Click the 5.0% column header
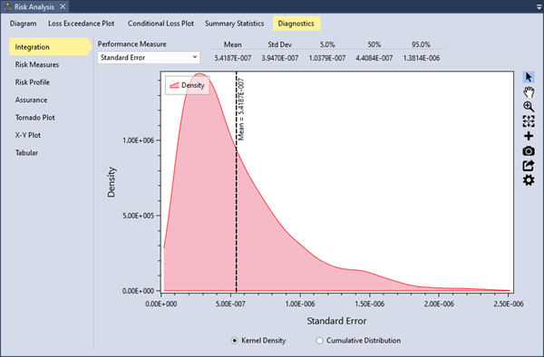 tap(327, 44)
